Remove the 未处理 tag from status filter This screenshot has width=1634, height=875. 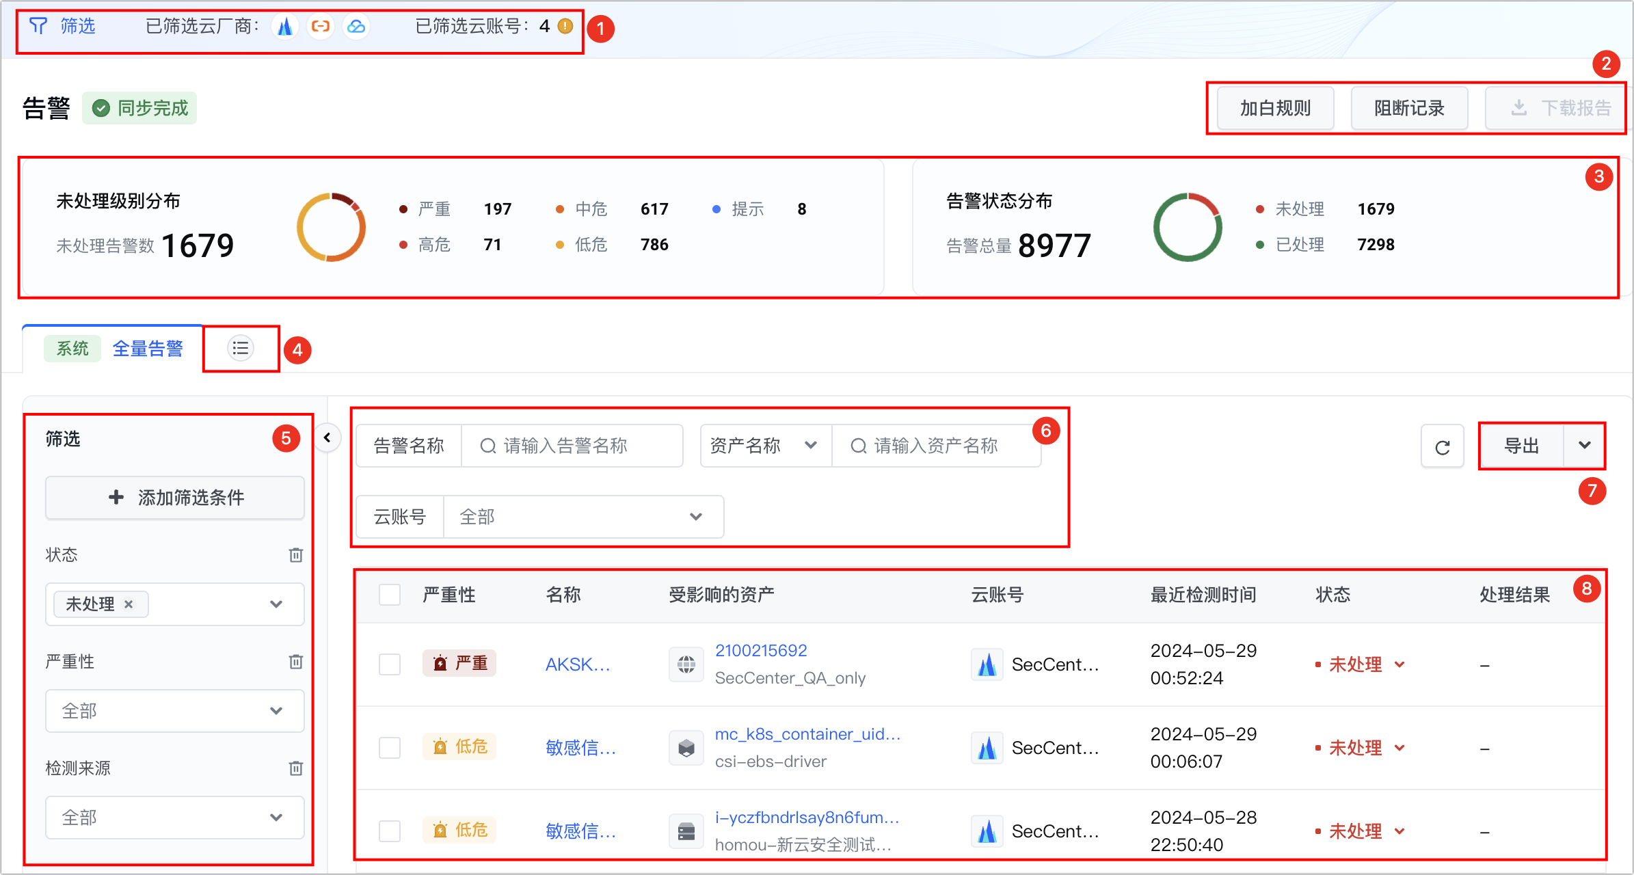(x=129, y=604)
